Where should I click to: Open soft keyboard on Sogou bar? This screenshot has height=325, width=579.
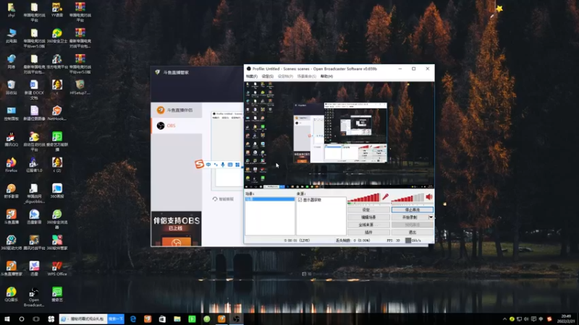(x=230, y=165)
